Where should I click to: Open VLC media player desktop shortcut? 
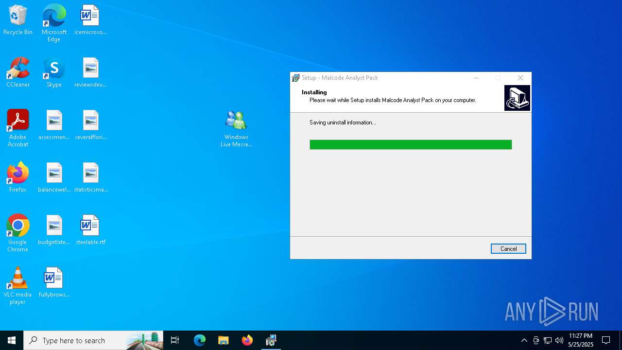18,286
